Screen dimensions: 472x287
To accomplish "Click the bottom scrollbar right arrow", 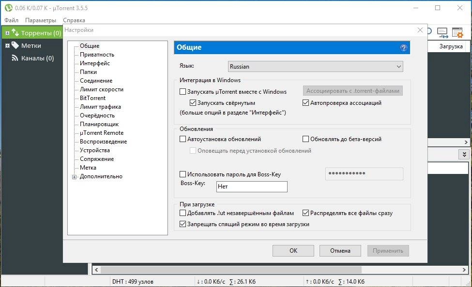I will (464, 270).
